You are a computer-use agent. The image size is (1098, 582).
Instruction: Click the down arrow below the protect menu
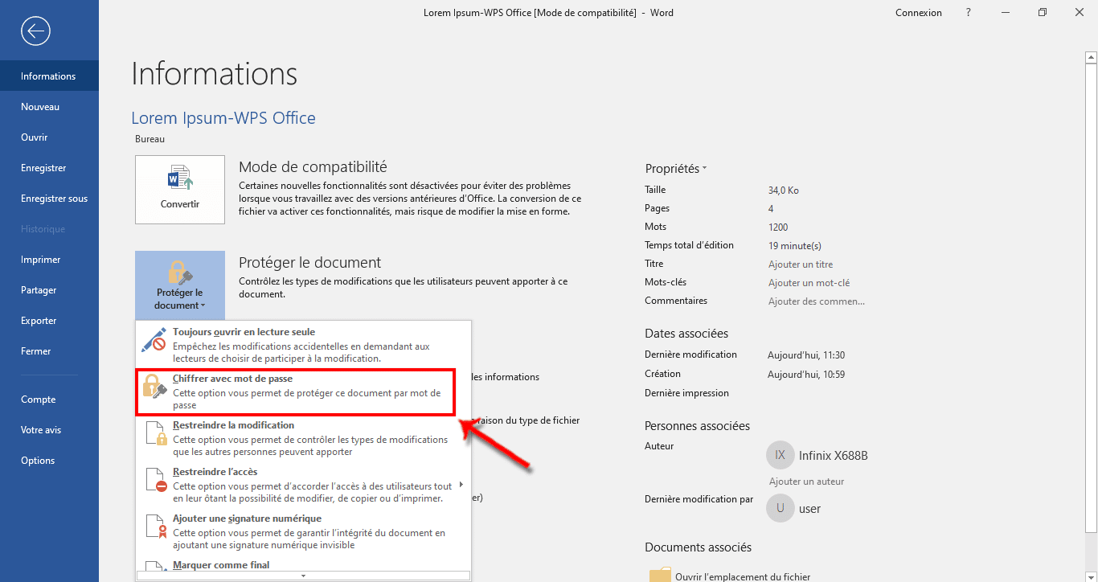pos(303,576)
